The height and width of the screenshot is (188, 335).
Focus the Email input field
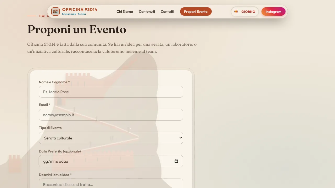pos(111,115)
